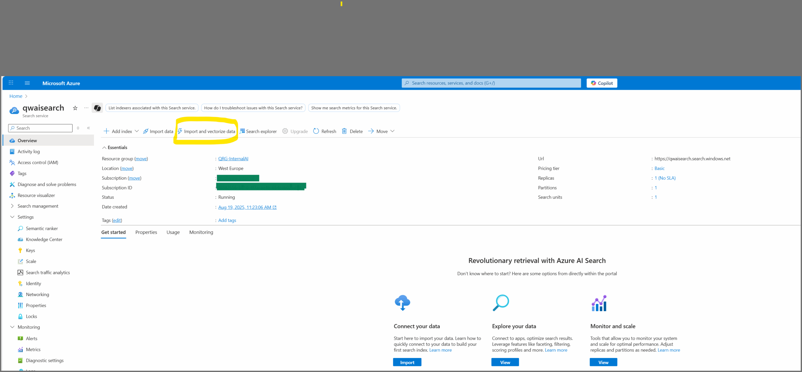Screen dimensions: 802x372
Task: Click the Refresh toolbar icon
Action: [316, 131]
